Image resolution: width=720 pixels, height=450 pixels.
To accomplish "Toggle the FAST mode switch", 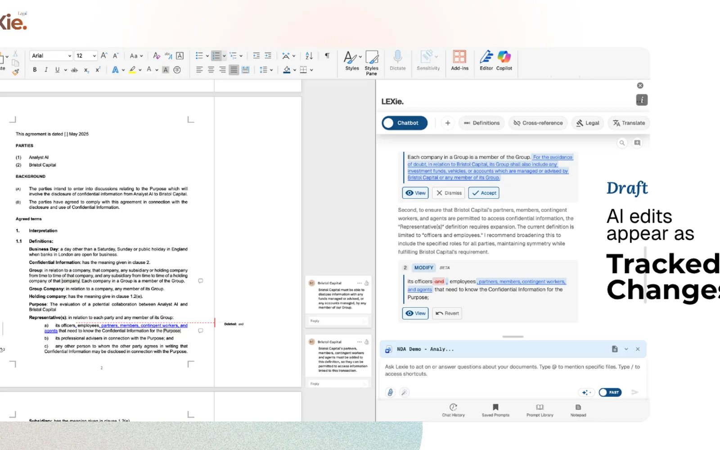I will click(610, 392).
